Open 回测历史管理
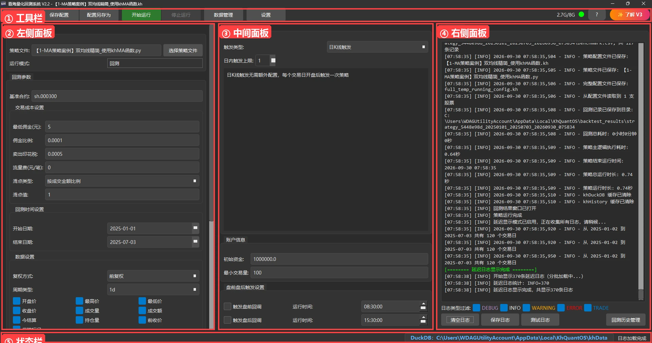This screenshot has height=343, width=652. [x=626, y=320]
